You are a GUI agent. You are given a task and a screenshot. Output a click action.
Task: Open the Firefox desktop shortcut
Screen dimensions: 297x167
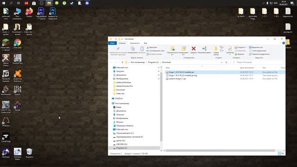[x=29, y=13]
